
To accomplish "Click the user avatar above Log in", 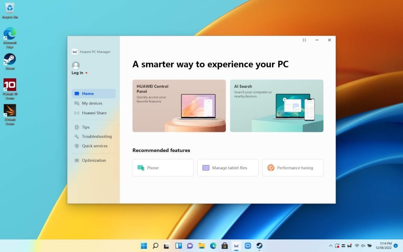I will tap(76, 65).
